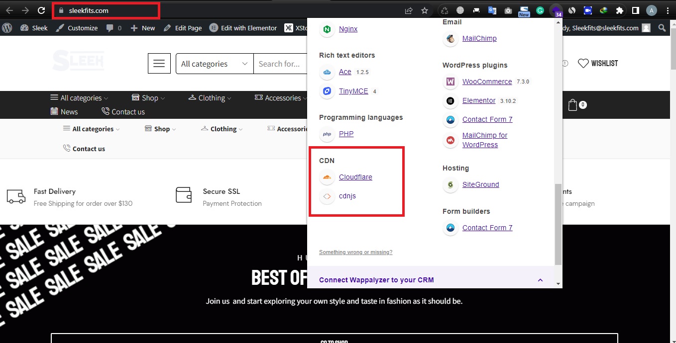Viewport: 676px width, 343px height.
Task: Click the share page icon in address bar
Action: click(x=409, y=10)
